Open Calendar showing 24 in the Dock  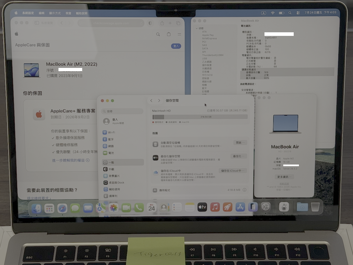point(152,208)
